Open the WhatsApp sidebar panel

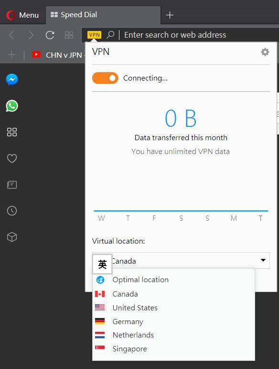click(12, 106)
